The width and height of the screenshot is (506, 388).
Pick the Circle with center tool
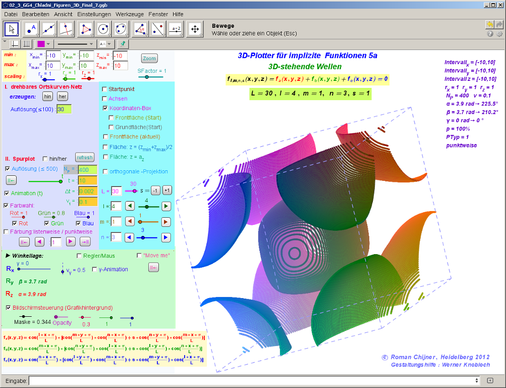tap(104, 29)
